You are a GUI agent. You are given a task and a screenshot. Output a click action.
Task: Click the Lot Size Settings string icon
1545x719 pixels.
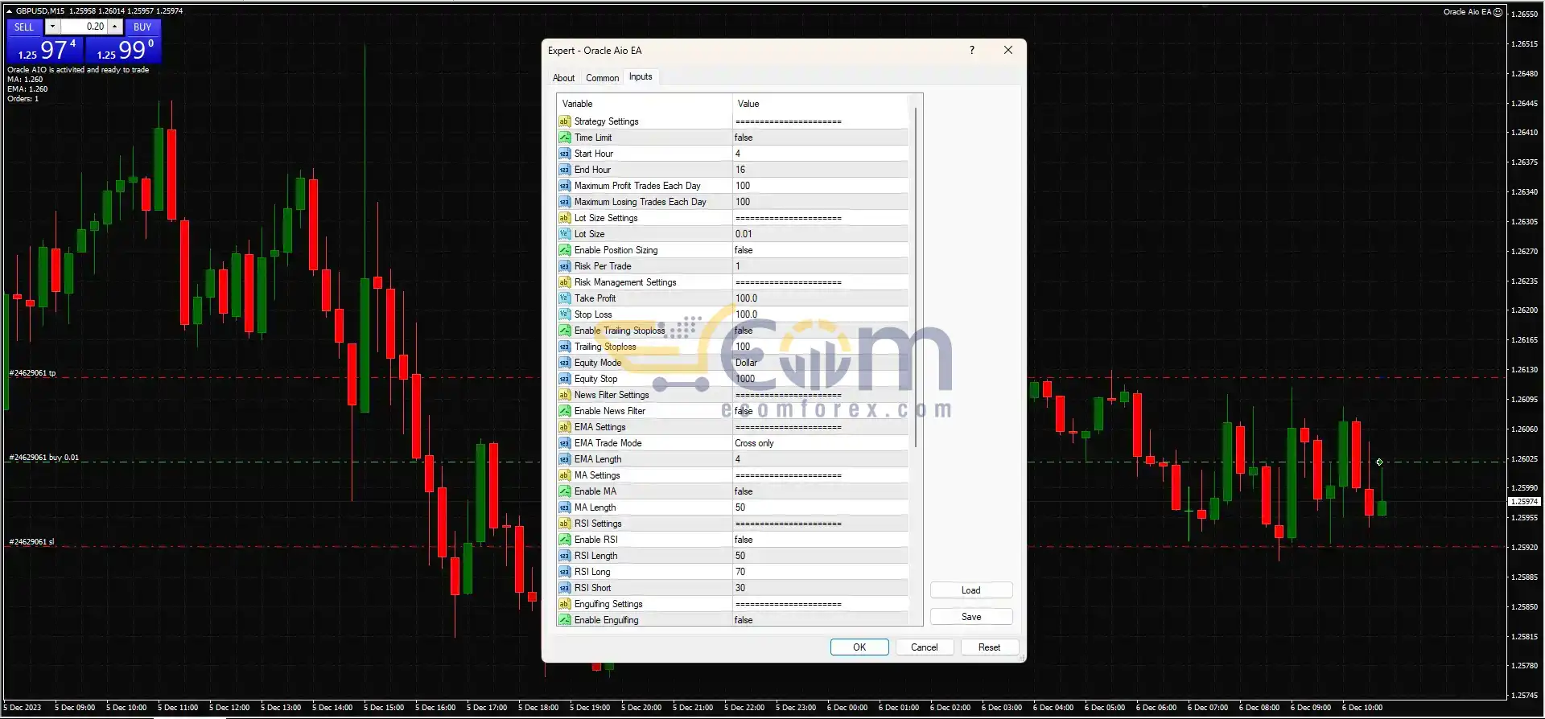(564, 218)
